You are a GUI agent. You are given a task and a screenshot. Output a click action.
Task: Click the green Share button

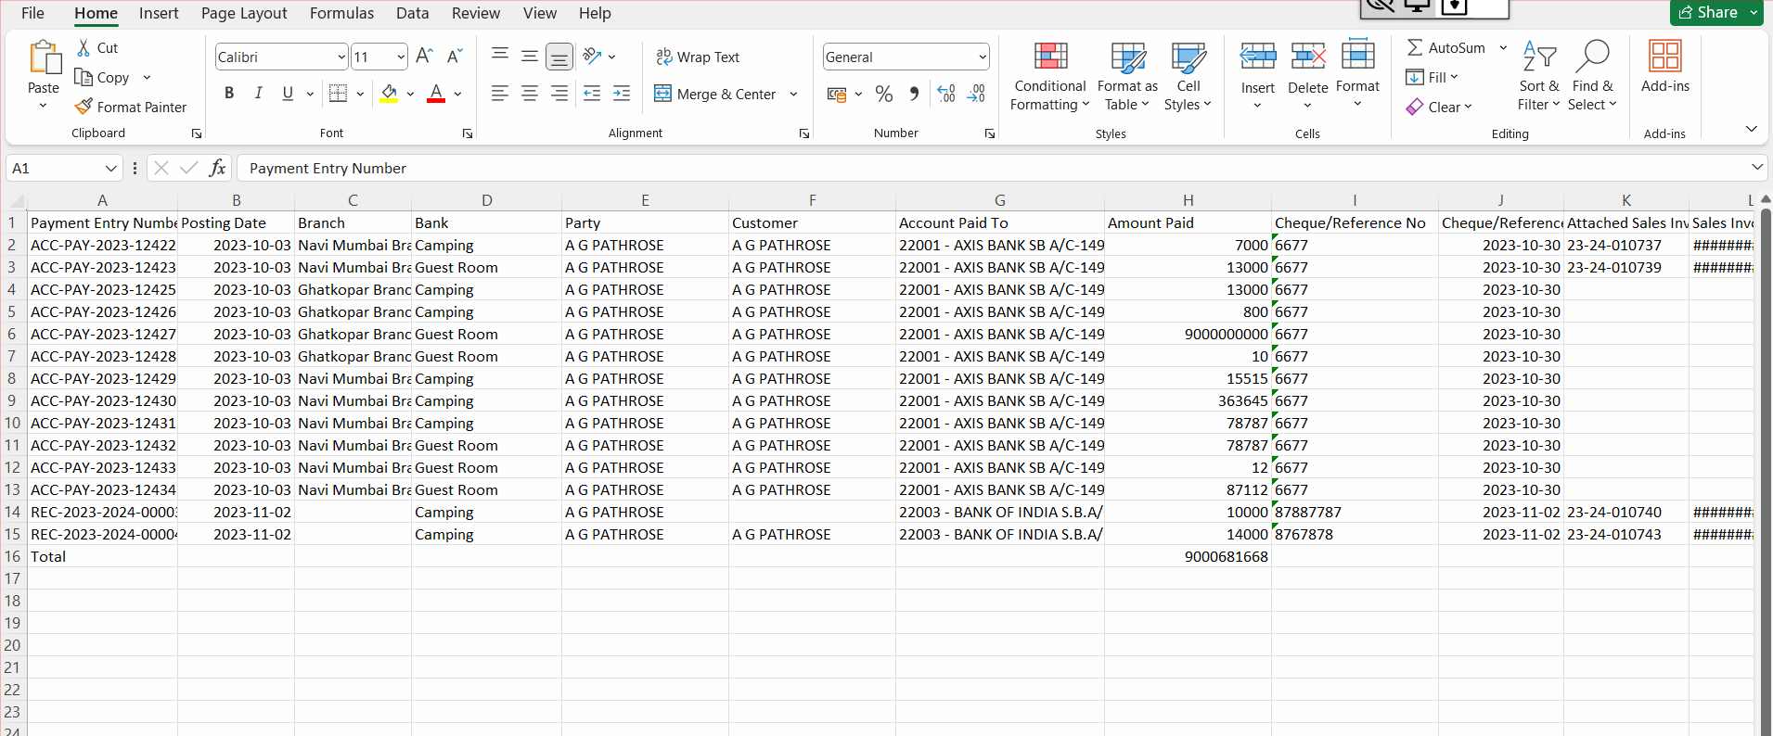coord(1708,12)
